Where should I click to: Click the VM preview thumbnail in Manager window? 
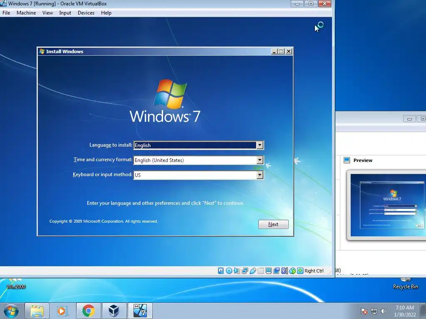pos(388,205)
